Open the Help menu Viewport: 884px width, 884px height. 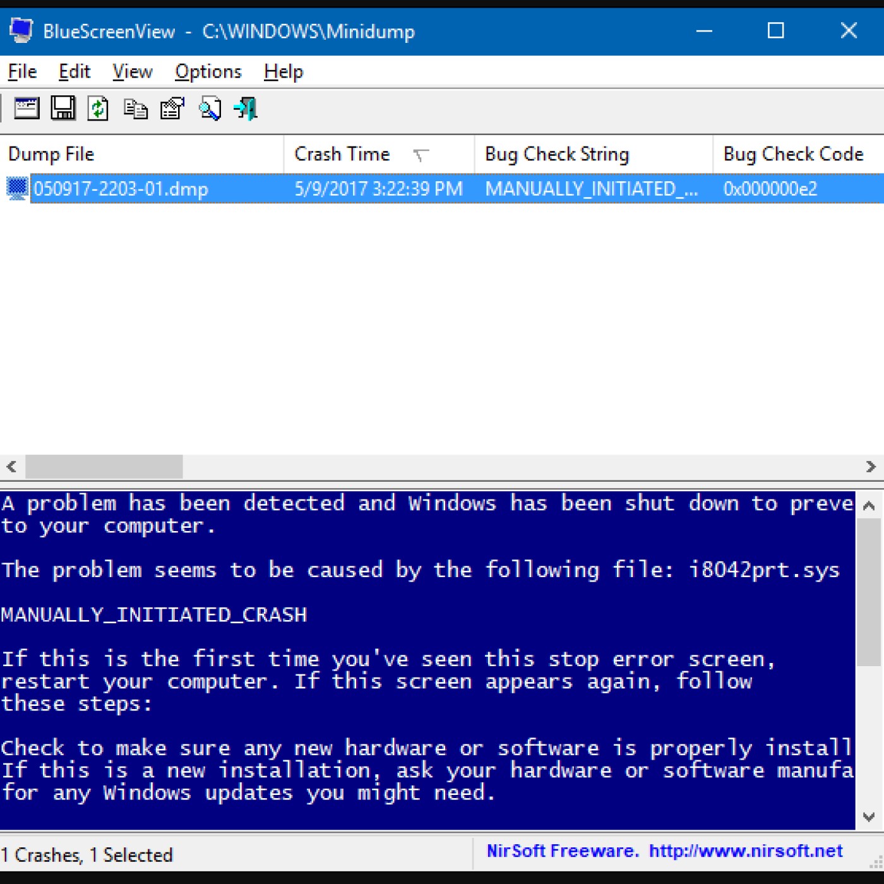tap(284, 72)
